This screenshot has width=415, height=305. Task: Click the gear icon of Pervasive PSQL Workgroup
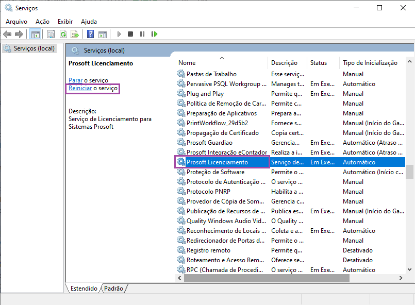point(181,84)
